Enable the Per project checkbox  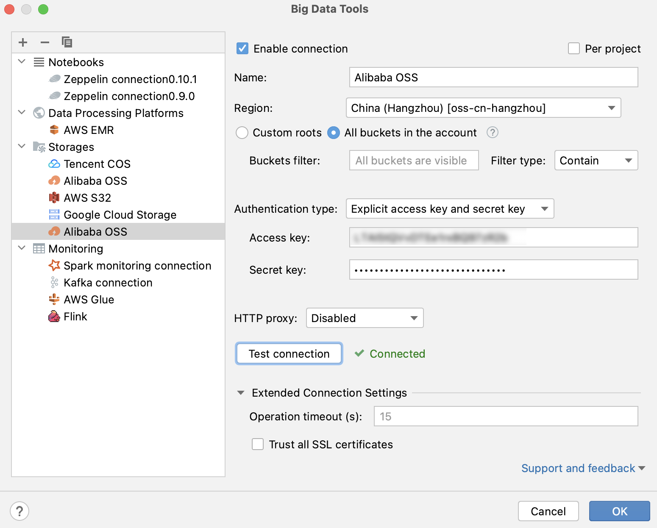point(574,49)
